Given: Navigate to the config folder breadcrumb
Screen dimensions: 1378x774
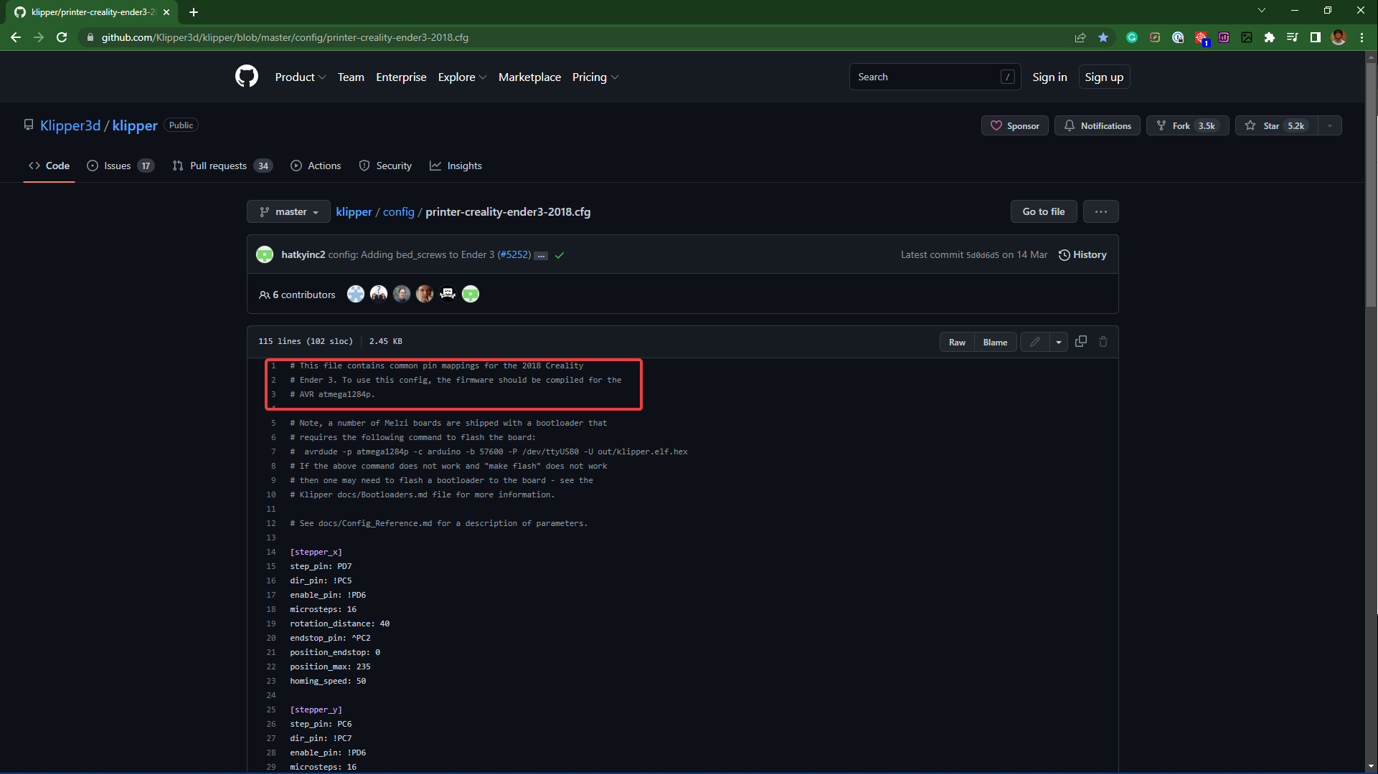Looking at the screenshot, I should (x=399, y=211).
